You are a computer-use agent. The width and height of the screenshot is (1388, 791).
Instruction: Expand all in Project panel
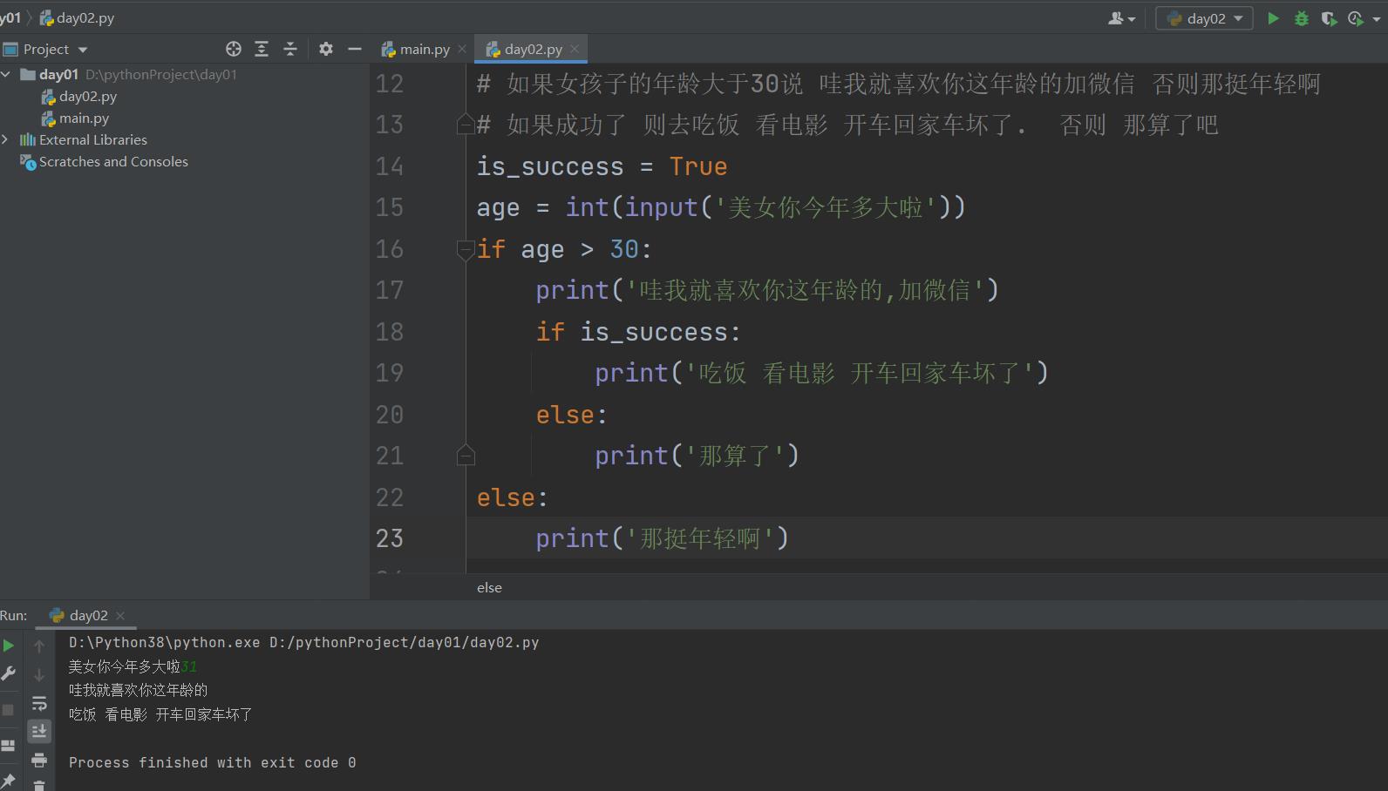(x=262, y=50)
